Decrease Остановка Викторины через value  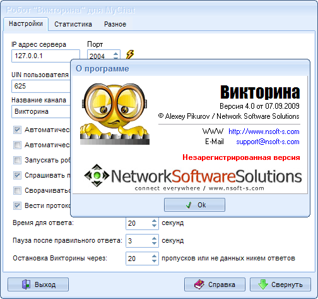154,261
